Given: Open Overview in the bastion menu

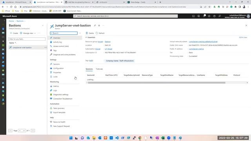Looking at the screenshot, I should [x=56, y=38].
